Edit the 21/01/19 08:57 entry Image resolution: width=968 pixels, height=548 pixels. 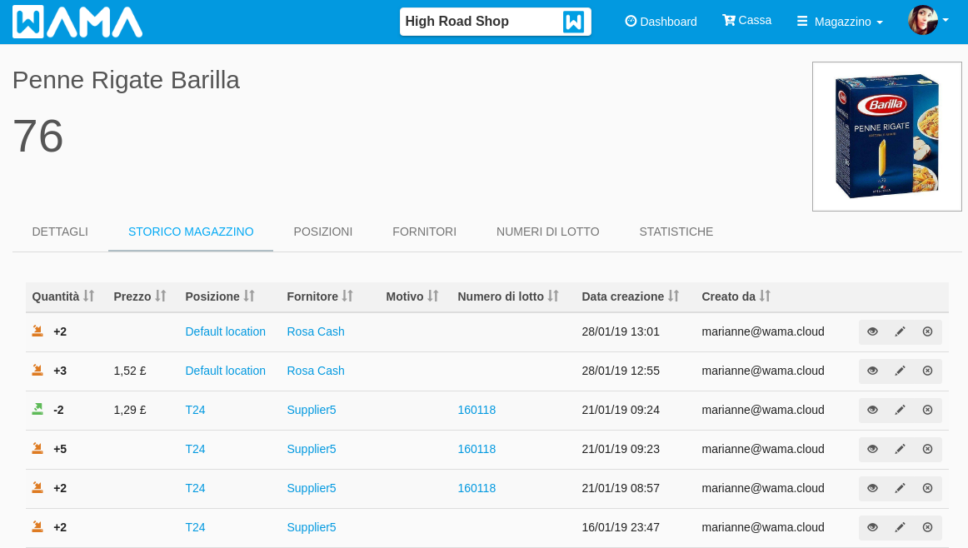tap(900, 489)
